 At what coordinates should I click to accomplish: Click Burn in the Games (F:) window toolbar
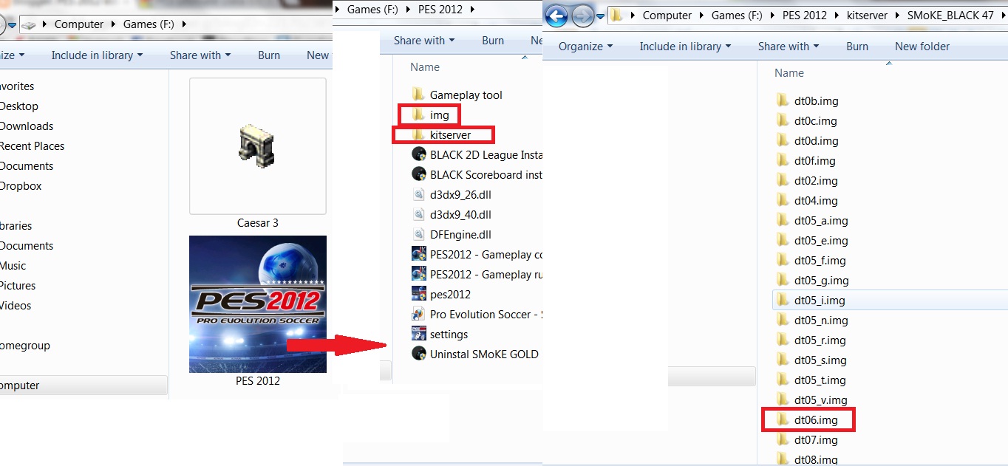tap(269, 55)
